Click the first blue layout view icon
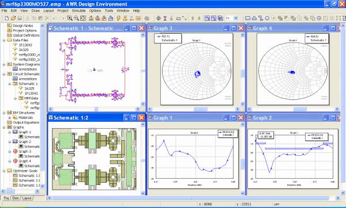The image size is (346, 208). tap(207, 18)
